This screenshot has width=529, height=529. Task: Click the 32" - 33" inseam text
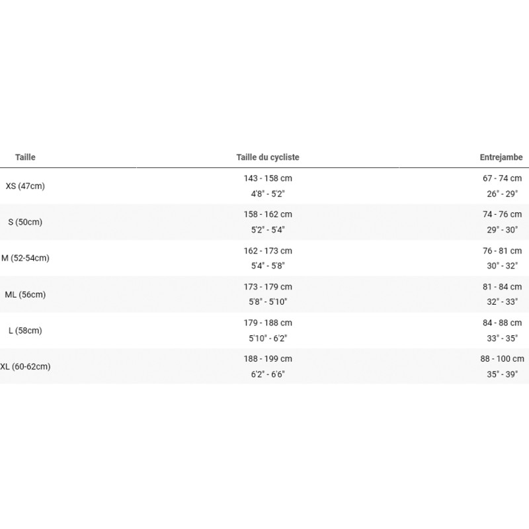(x=502, y=302)
